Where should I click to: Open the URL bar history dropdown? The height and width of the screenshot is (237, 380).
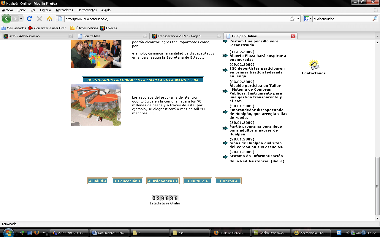point(298,19)
